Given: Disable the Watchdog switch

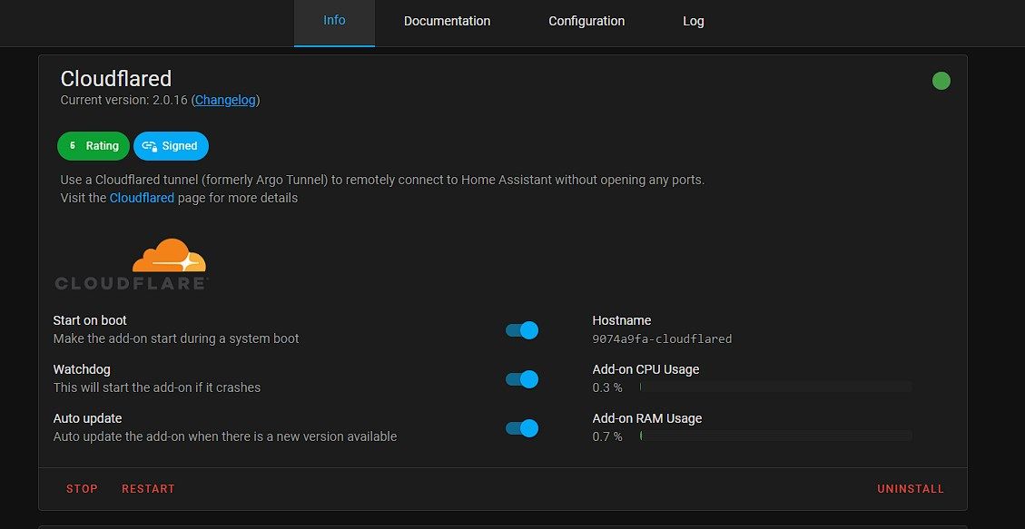Looking at the screenshot, I should (x=522, y=379).
